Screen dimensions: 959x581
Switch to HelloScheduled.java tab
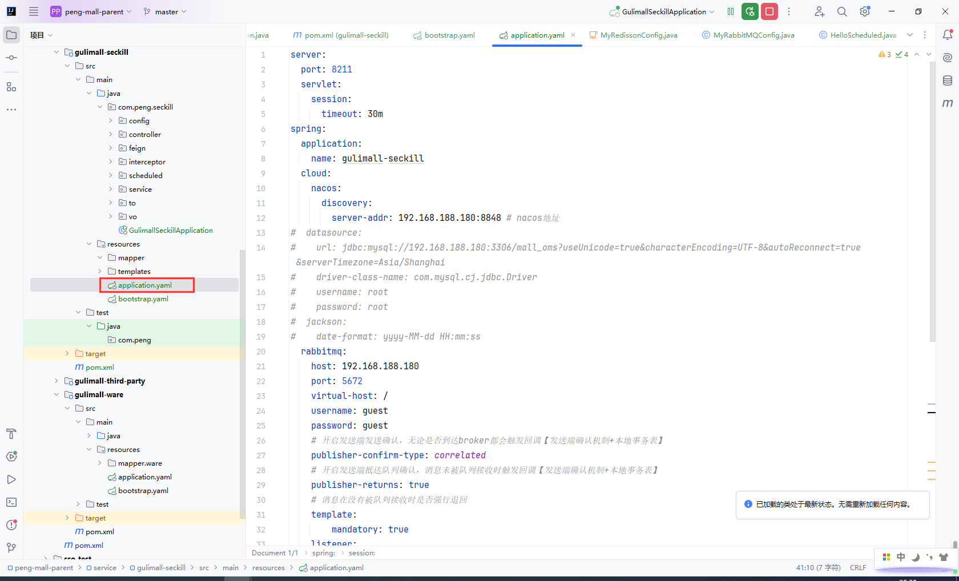857,35
